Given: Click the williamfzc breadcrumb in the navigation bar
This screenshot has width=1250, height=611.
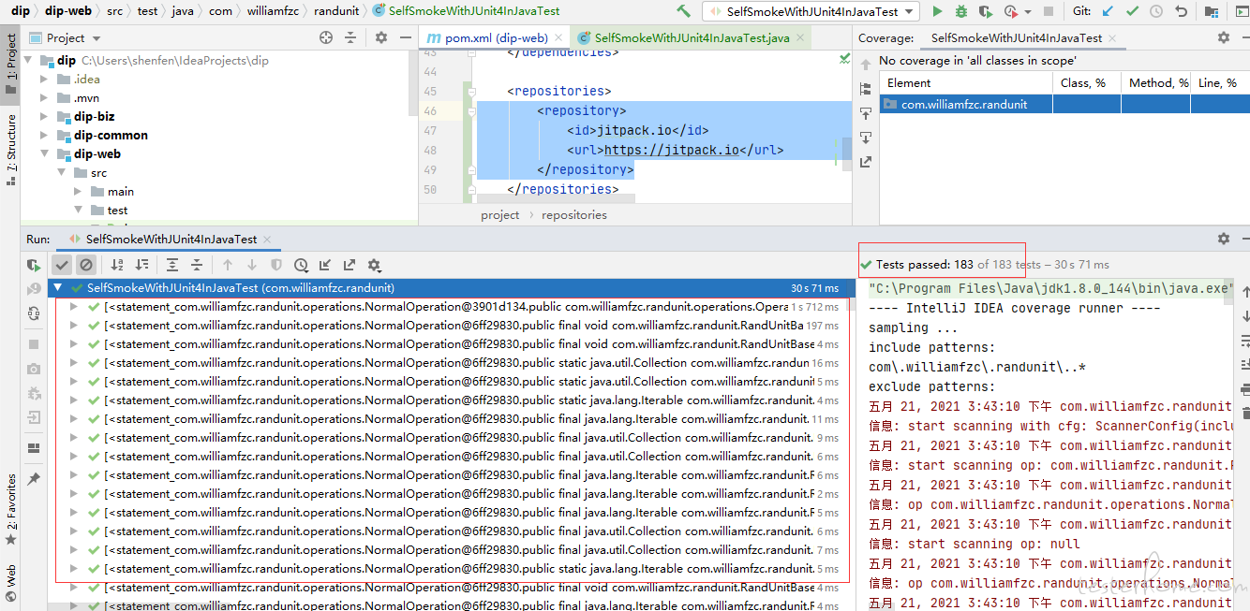Looking at the screenshot, I should coord(273,11).
